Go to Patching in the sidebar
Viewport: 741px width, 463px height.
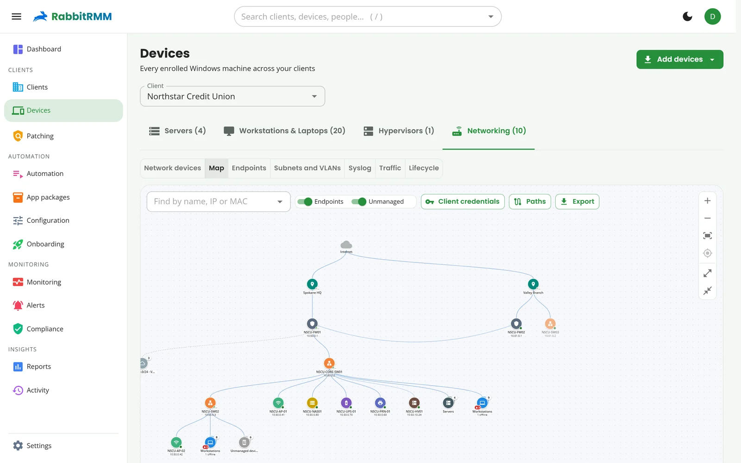63,136
